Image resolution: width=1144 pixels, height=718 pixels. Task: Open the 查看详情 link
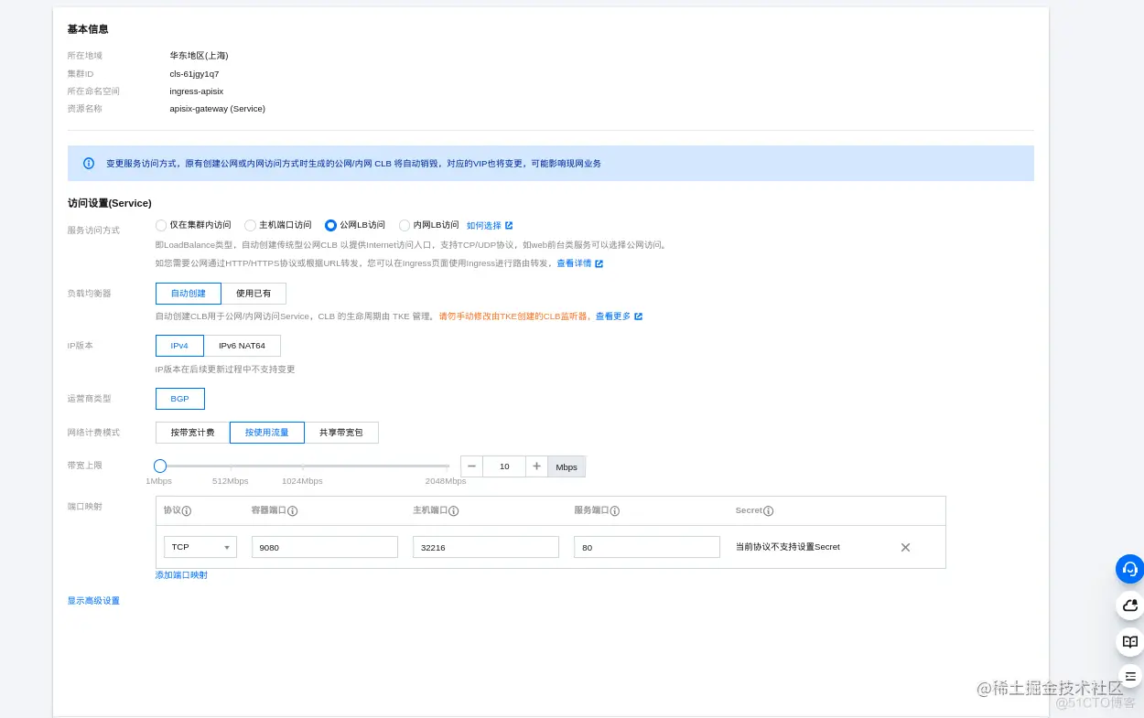coord(574,263)
